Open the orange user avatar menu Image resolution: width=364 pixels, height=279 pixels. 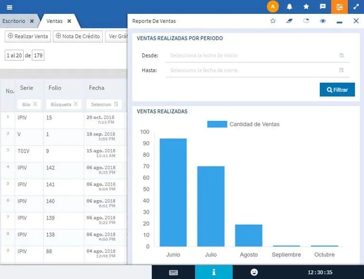(x=273, y=7)
